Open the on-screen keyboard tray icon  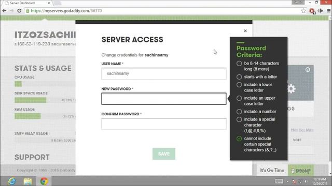tap(279, 181)
